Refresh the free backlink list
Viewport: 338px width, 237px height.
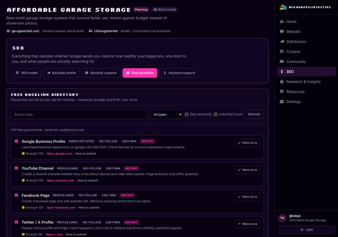254,114
